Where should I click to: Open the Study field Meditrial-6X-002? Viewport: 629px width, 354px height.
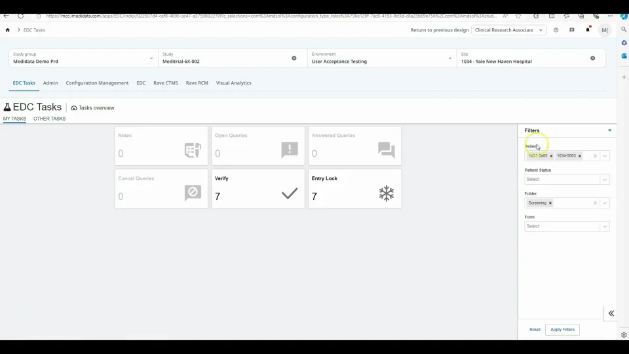233,58
